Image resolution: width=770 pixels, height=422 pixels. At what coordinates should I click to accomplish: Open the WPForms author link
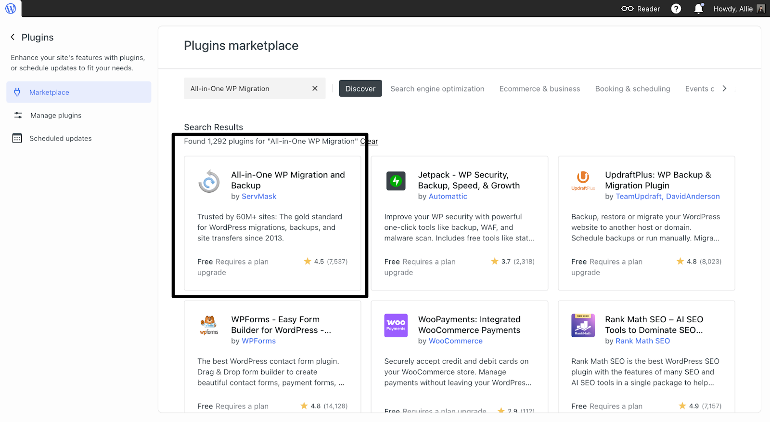click(259, 341)
